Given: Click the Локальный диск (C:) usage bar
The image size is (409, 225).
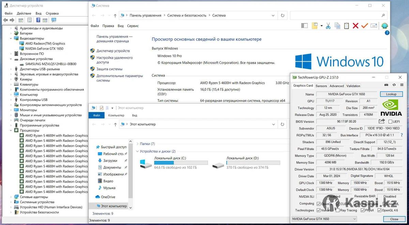Looking at the screenshot, I should click(x=181, y=163).
